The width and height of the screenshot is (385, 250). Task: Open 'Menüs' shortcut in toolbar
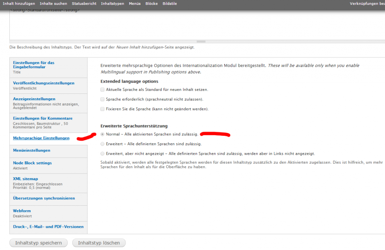click(x=135, y=4)
